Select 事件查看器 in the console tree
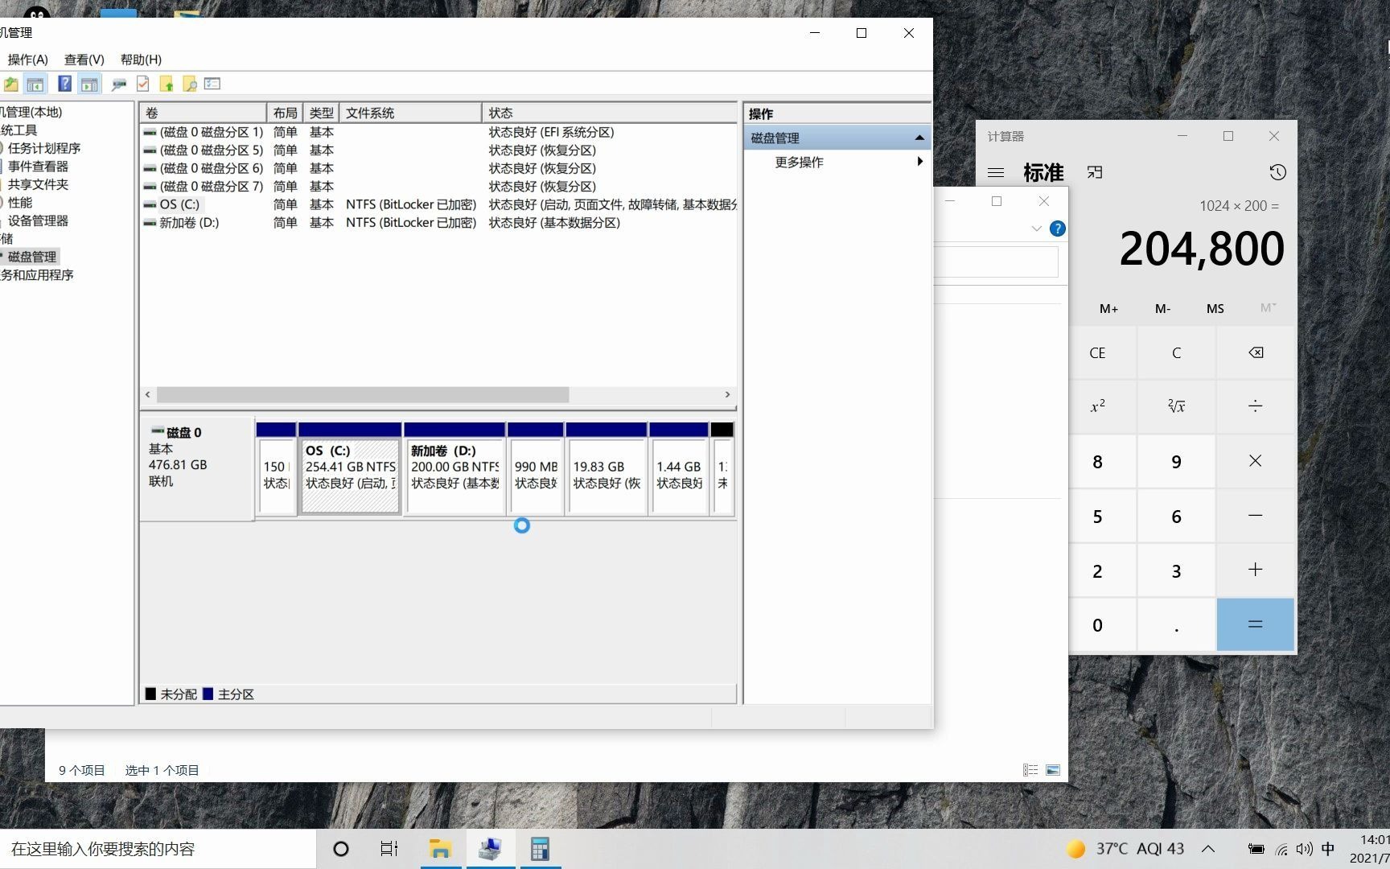This screenshot has height=869, width=1390. pyautogui.click(x=38, y=166)
